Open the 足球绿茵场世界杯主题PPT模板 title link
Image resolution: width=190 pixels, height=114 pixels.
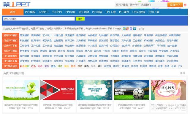pos(132,105)
